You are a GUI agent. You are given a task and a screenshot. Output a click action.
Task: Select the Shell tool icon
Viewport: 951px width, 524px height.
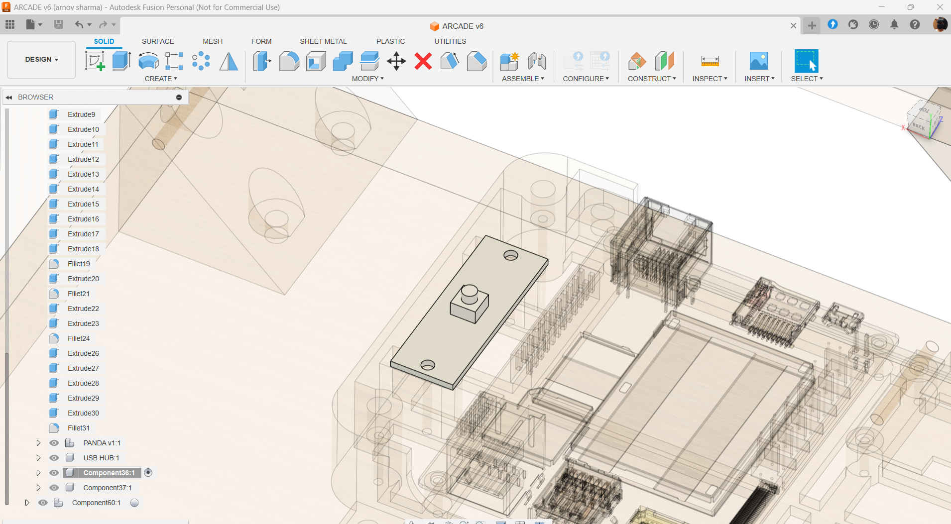click(316, 61)
